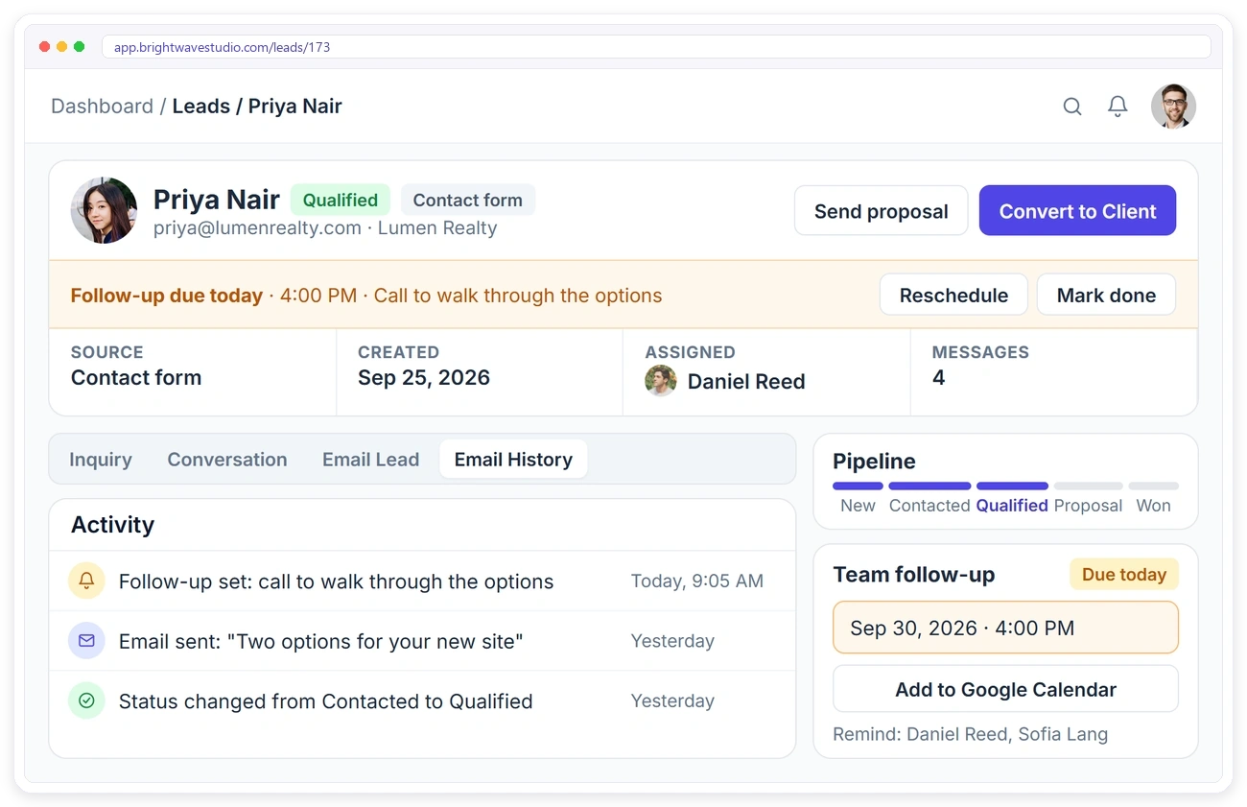Click the Dashboard breadcrumb link

coord(102,107)
